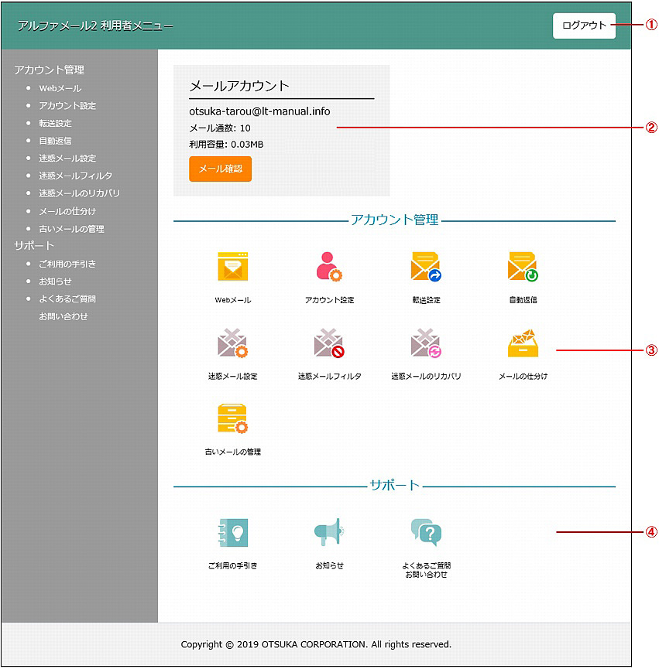Screen dimensions: 659x669
Task: Choose 転送設定 from the sidebar menu
Action: [55, 123]
